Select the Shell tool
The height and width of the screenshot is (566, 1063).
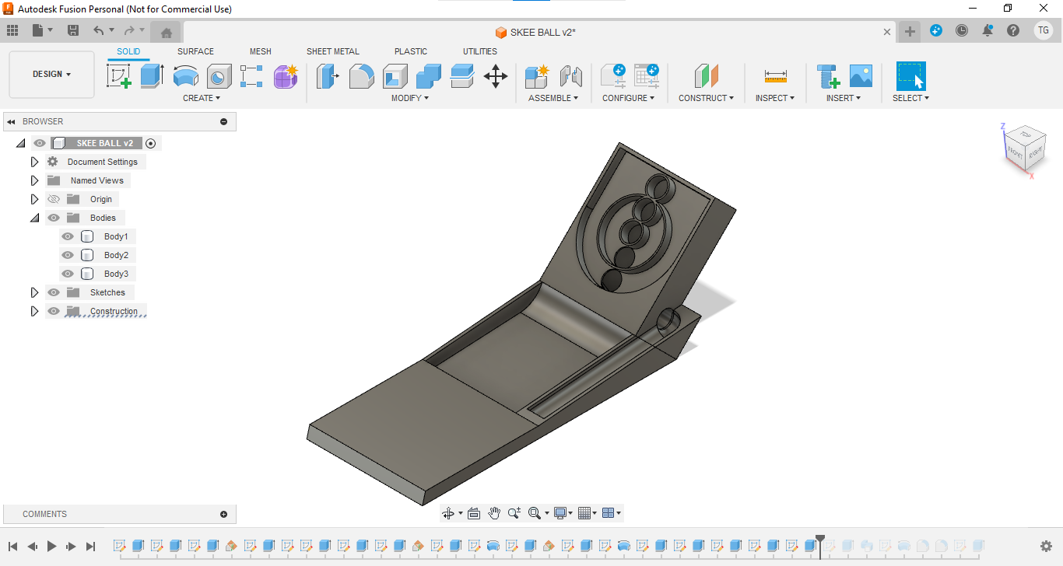(x=395, y=76)
